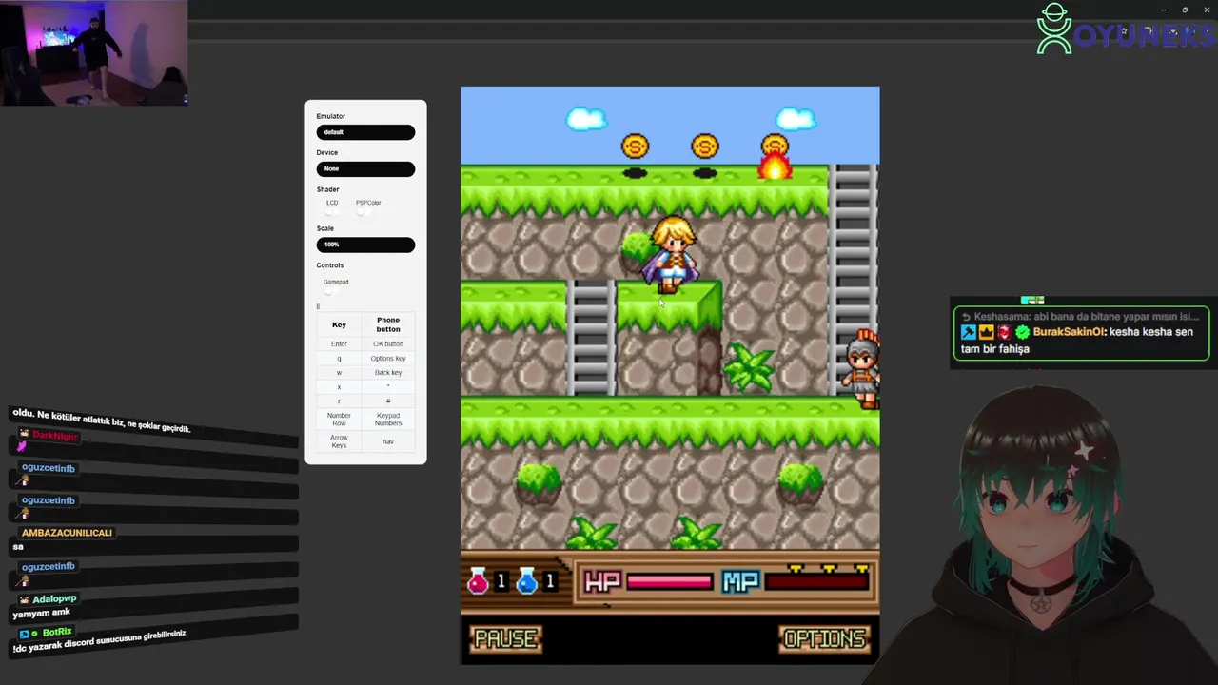Screen dimensions: 1218x685
Task: Click the OYUNEKS stick-figure logo icon
Action: pyautogui.click(x=1053, y=29)
